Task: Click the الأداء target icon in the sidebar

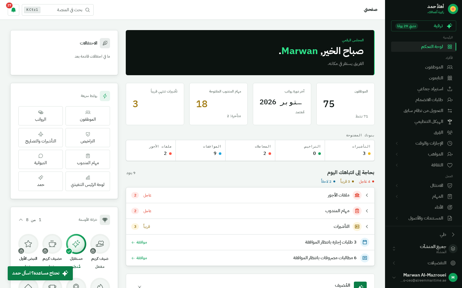Action: pyautogui.click(x=450, y=207)
